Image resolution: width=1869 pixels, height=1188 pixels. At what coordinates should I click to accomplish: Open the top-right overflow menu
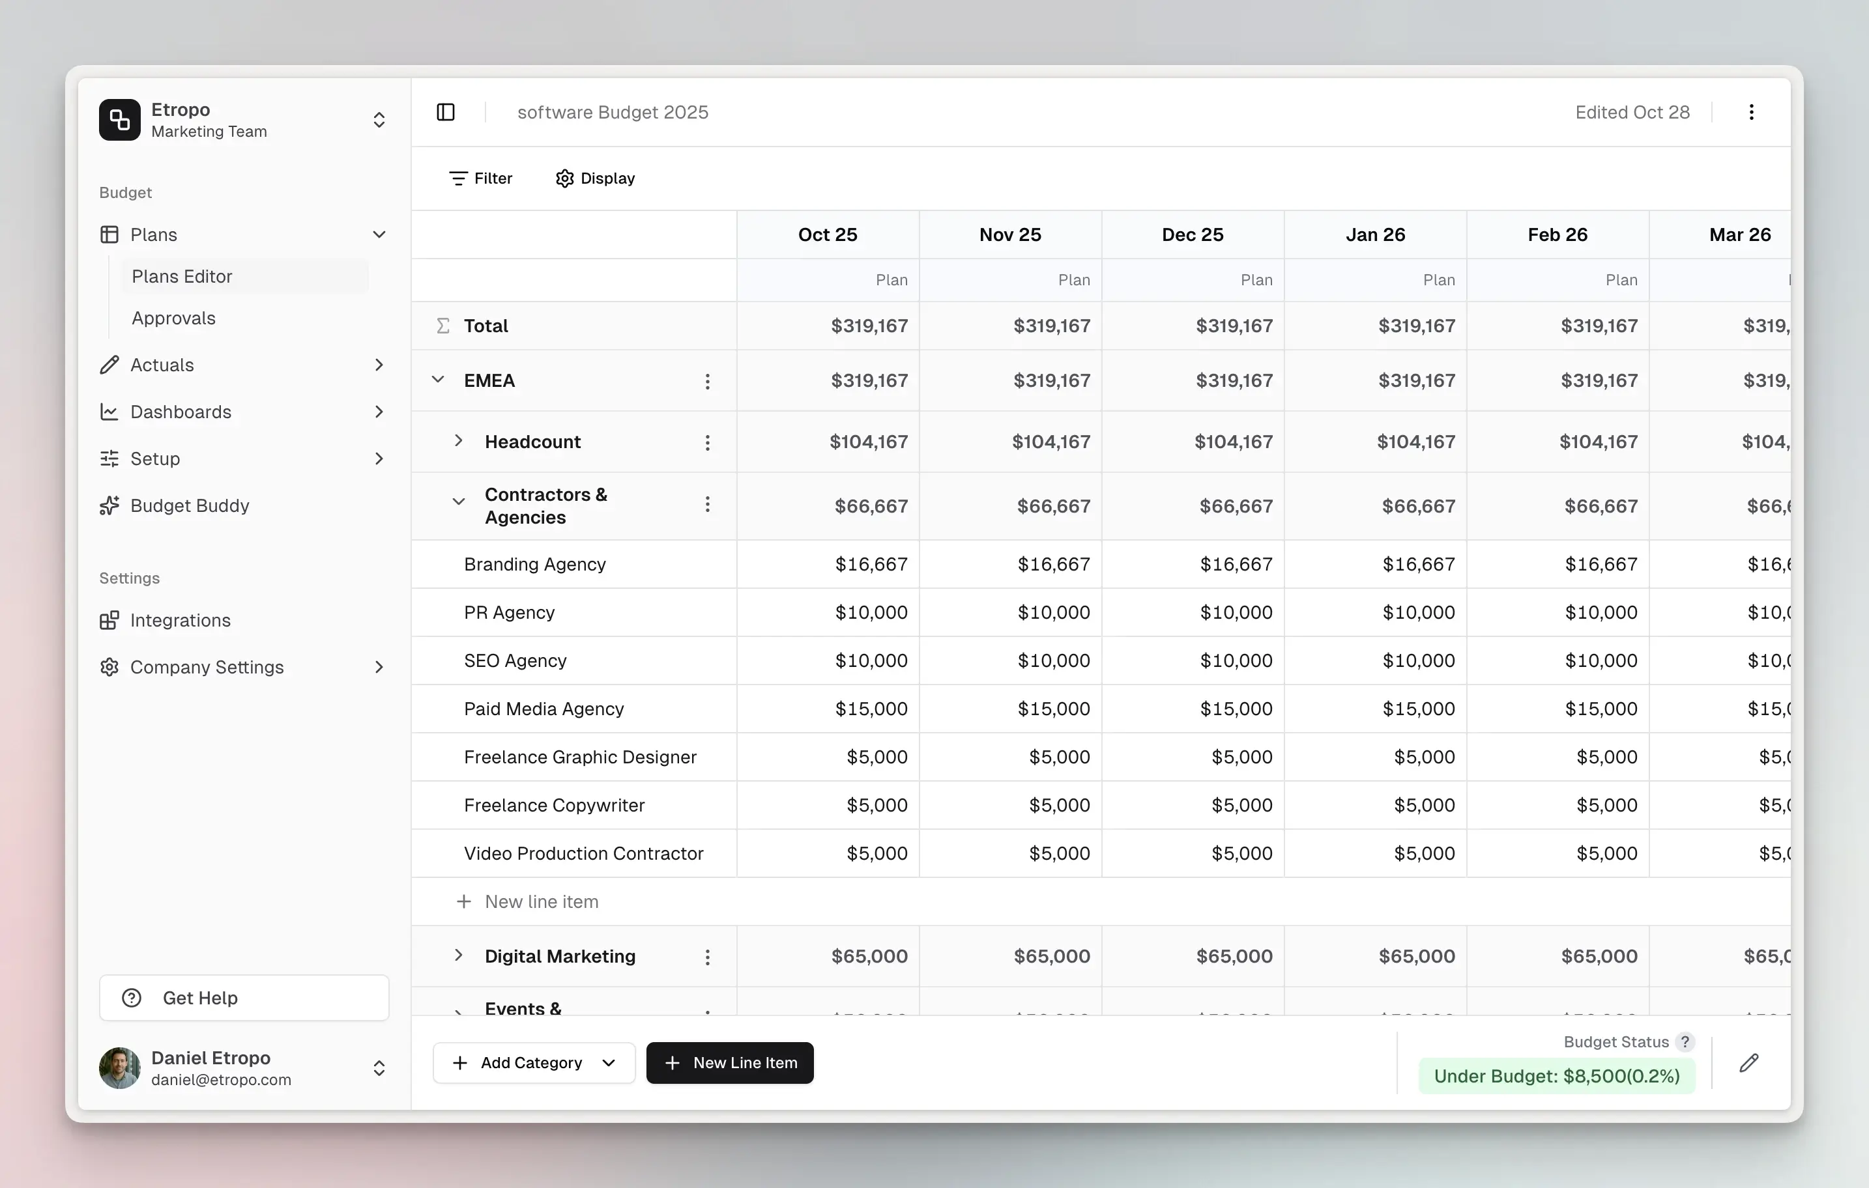click(x=1751, y=112)
